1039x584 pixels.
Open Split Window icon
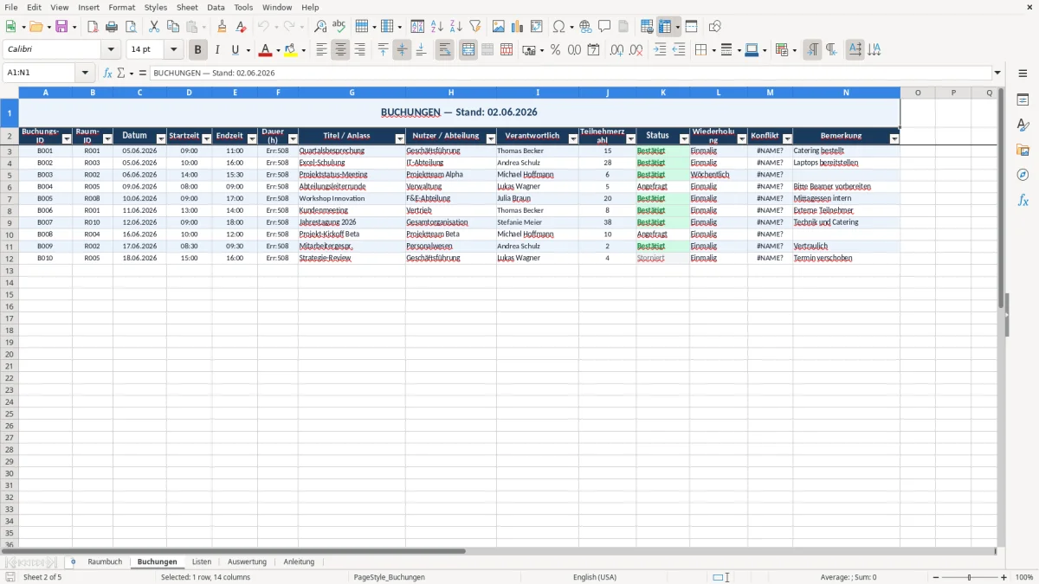click(692, 27)
